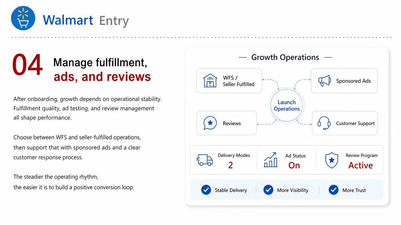Click the red ads, and reviews heading
The image size is (401, 225).
click(x=102, y=77)
